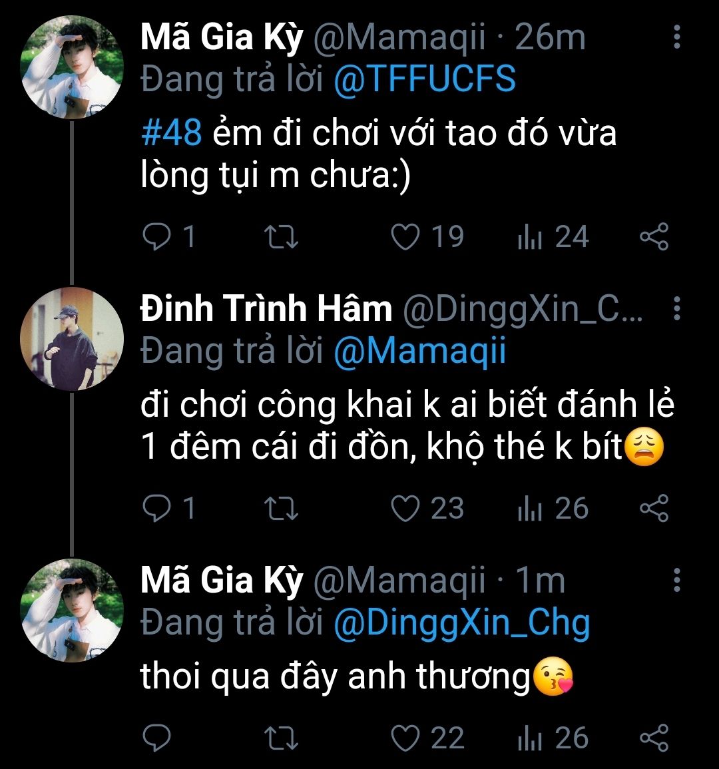Image resolution: width=719 pixels, height=769 pixels.
Task: Open more options on Đinh Trình Hâm's tweet
Action: (677, 308)
